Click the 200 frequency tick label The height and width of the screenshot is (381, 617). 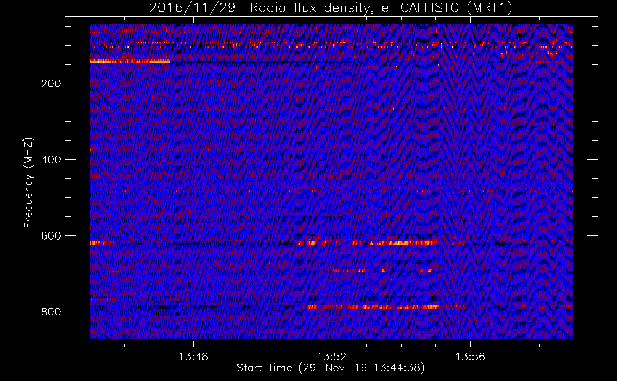[51, 83]
